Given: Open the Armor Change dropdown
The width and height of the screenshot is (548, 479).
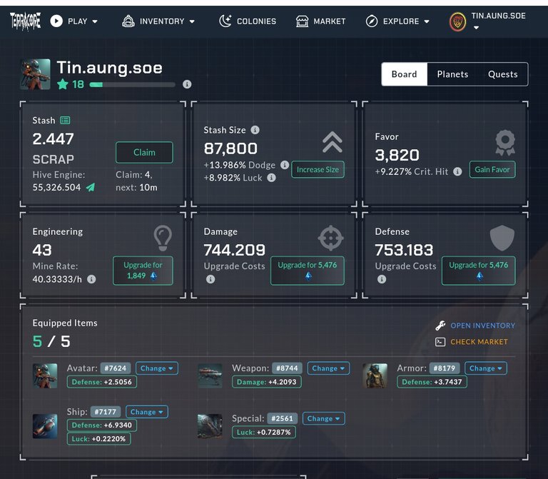Looking at the screenshot, I should click(485, 368).
